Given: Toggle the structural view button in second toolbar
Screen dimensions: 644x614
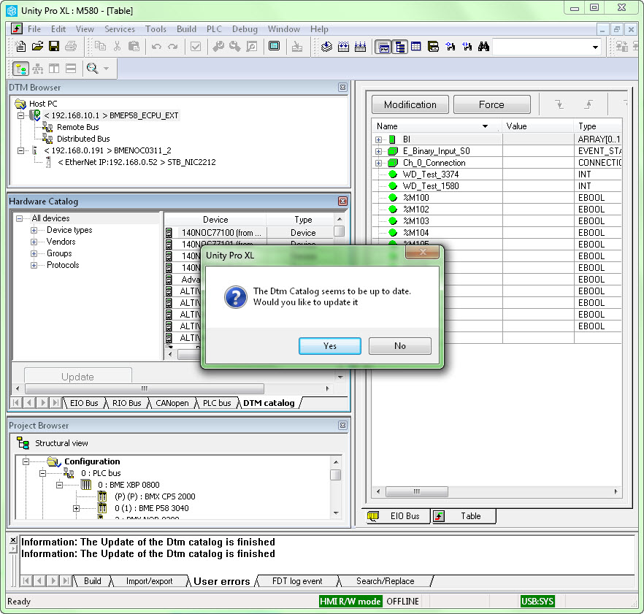Looking at the screenshot, I should [x=20, y=68].
